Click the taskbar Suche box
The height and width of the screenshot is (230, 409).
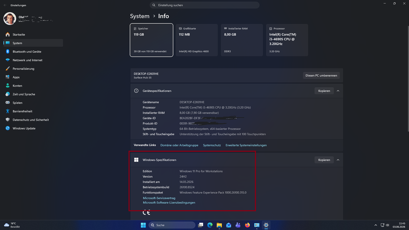(172, 225)
